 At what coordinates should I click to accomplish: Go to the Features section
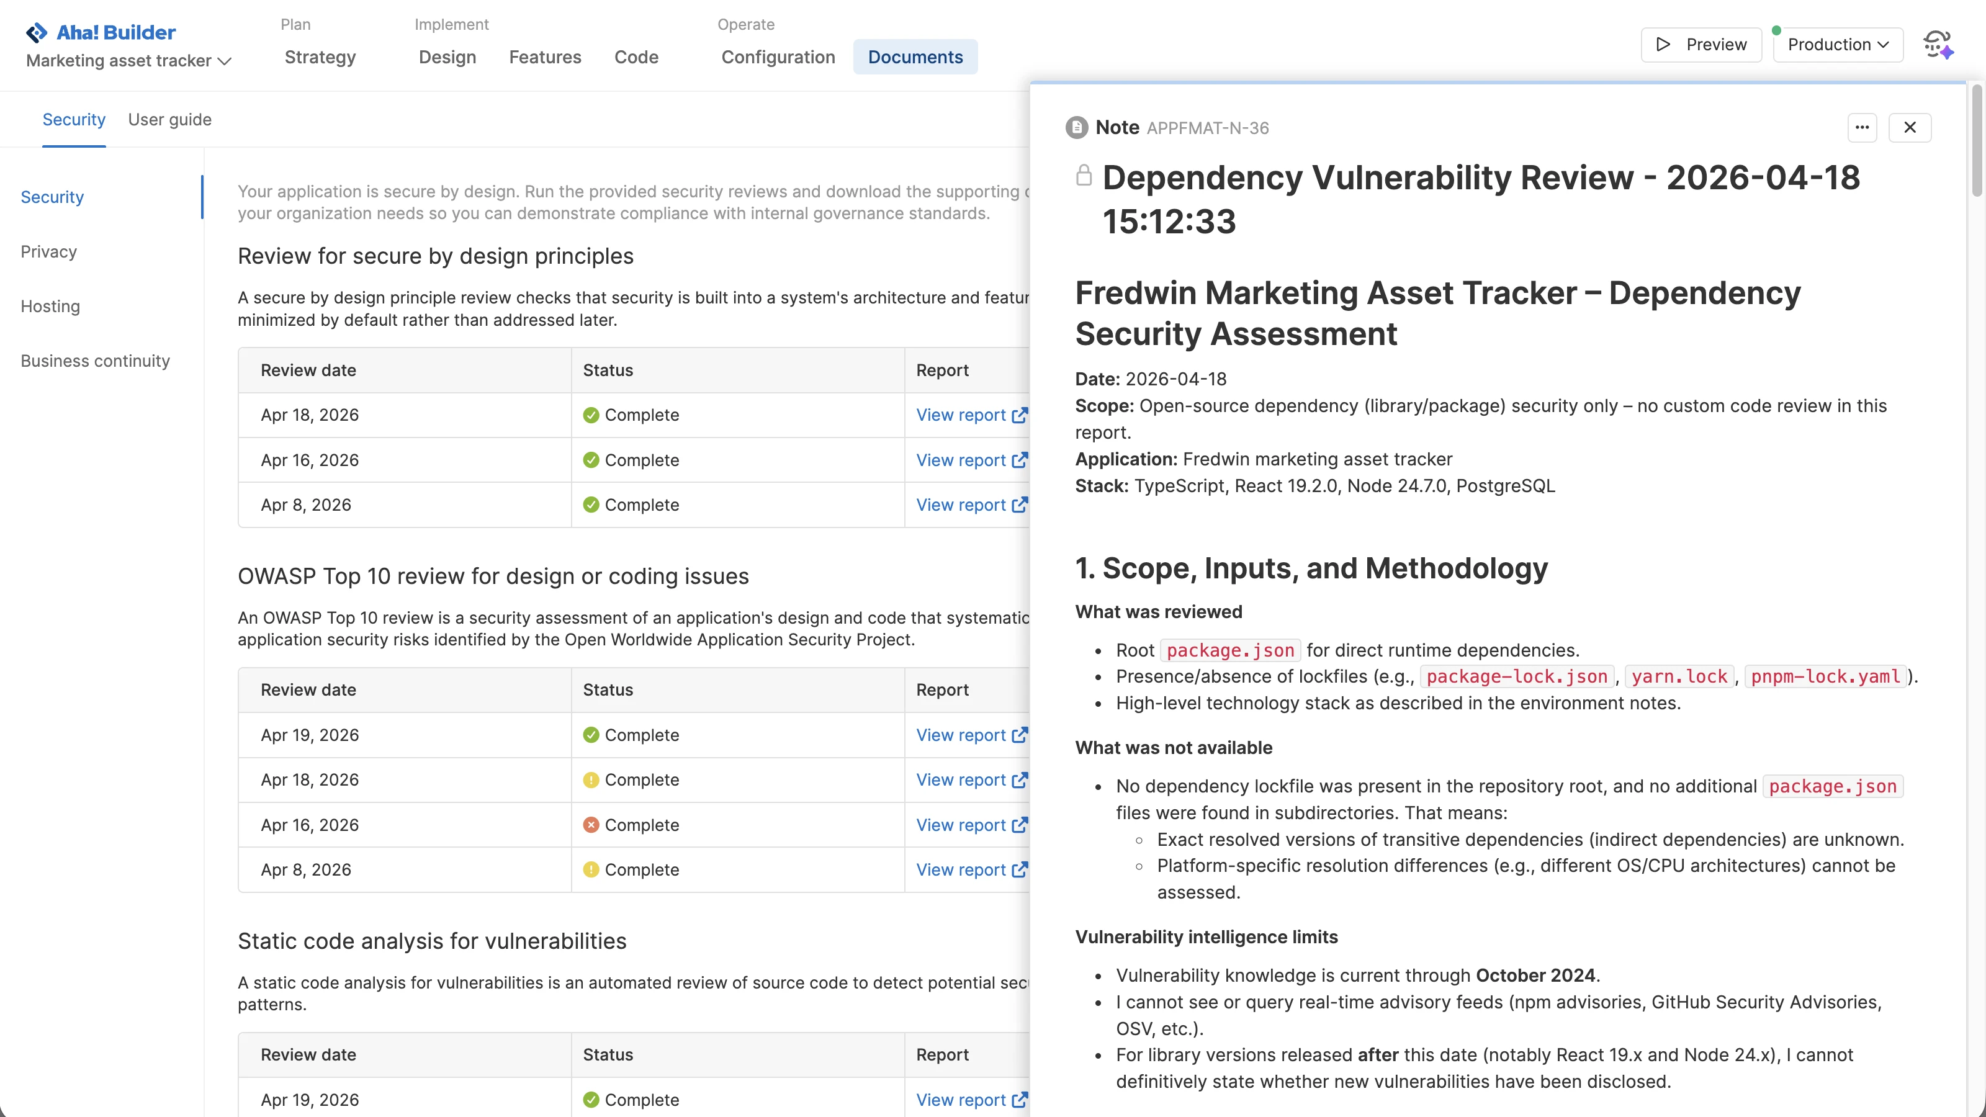click(x=544, y=57)
